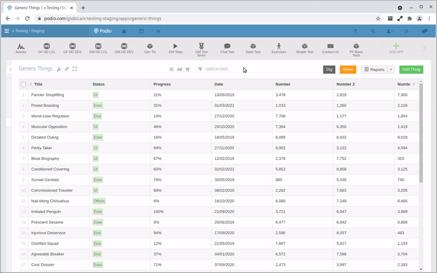This screenshot has width=437, height=273.
Task: Click the Contact Us app icon
Action: 330,48
